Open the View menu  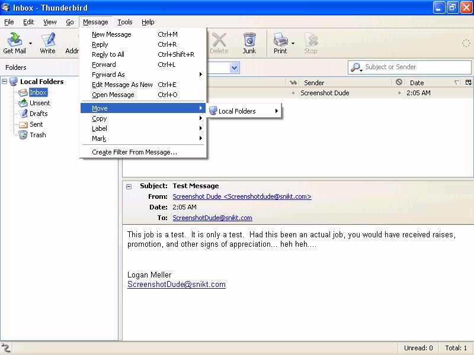(50, 22)
